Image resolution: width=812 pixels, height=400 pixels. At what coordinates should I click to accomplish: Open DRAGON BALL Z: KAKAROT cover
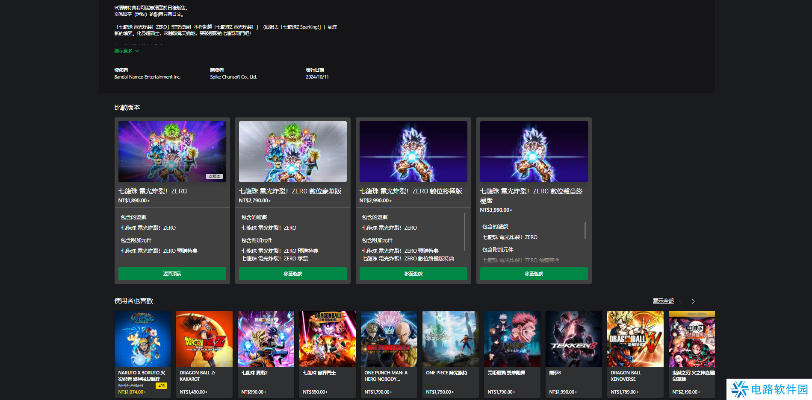(204, 339)
